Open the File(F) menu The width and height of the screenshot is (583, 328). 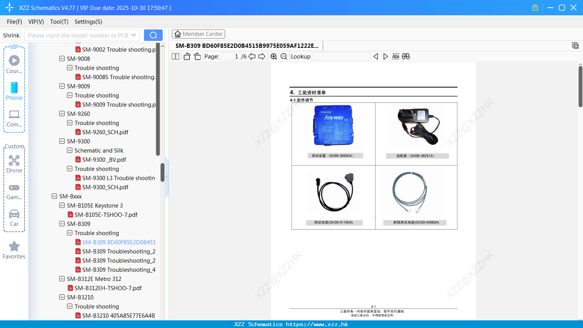(15, 22)
